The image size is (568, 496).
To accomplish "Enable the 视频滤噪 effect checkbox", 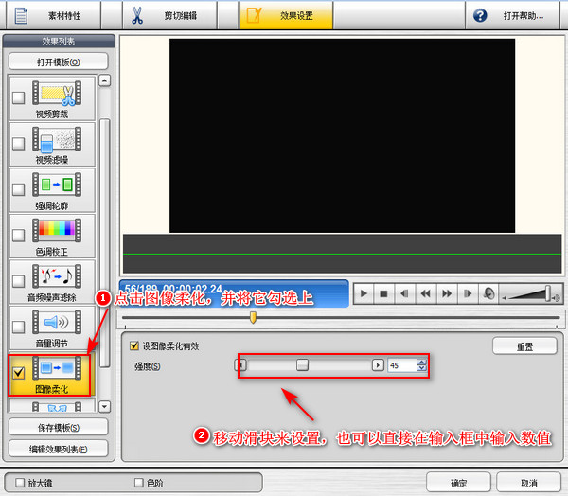I will (x=19, y=143).
